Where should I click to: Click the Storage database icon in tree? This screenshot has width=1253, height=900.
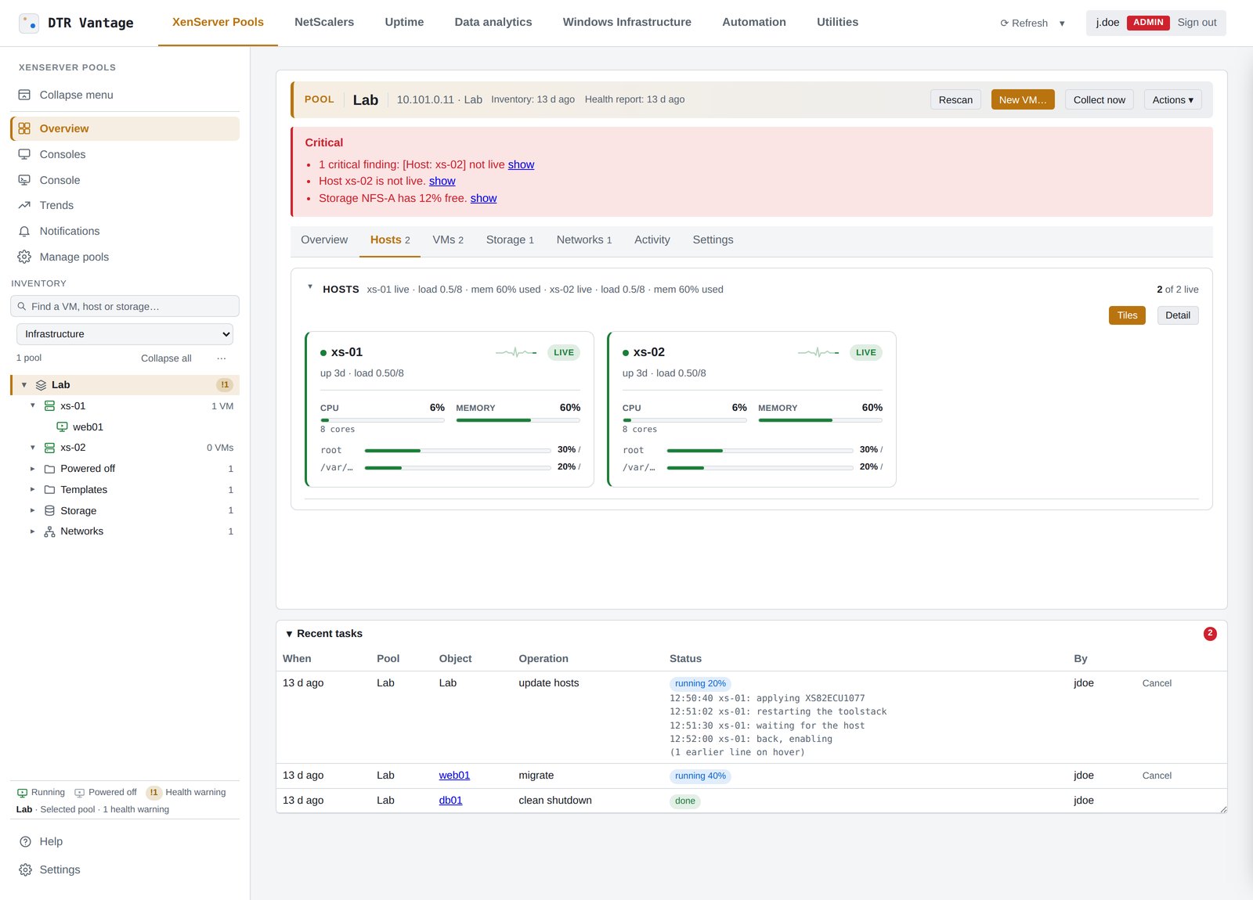(x=49, y=510)
